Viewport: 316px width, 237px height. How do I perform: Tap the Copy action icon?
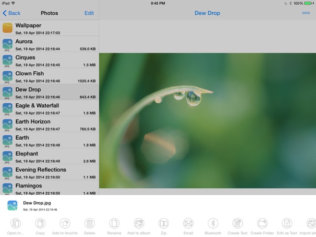point(40,224)
